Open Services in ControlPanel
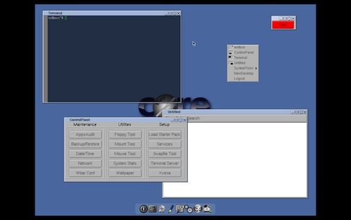This screenshot has width=351, height=220. [x=165, y=144]
